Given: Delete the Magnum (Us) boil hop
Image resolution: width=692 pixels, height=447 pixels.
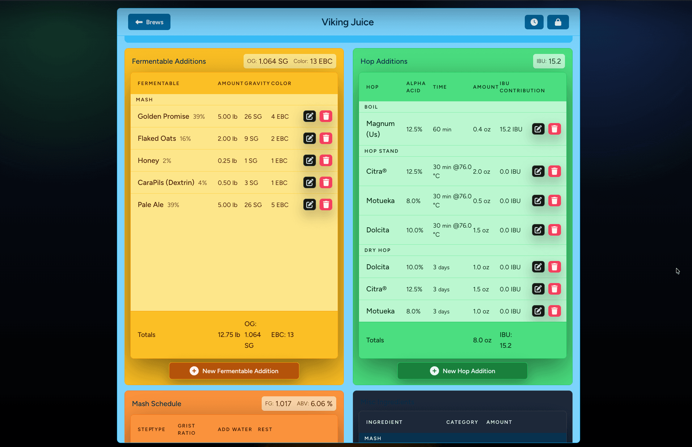Looking at the screenshot, I should pos(554,129).
